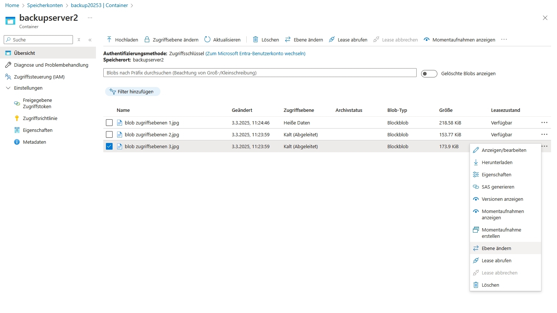
Task: Refresh the list with Aktualisieren
Action: 223,40
